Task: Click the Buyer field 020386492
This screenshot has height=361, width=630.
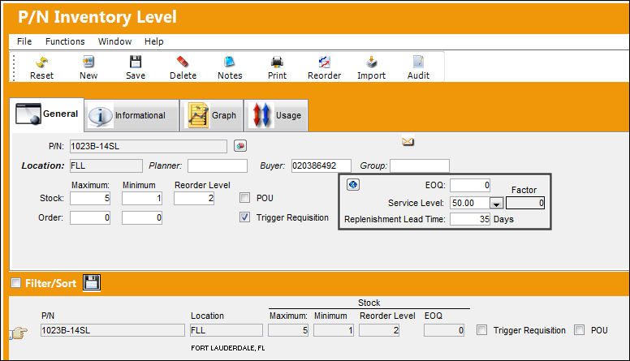Action: tap(321, 165)
